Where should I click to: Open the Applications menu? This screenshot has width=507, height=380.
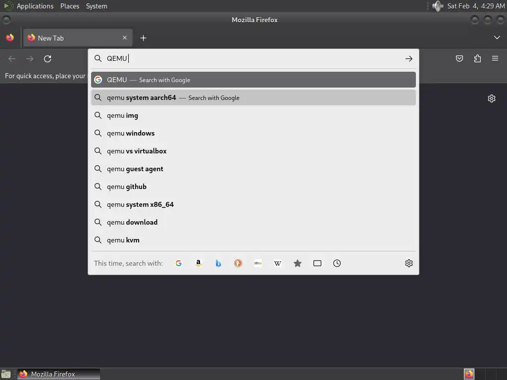[35, 6]
